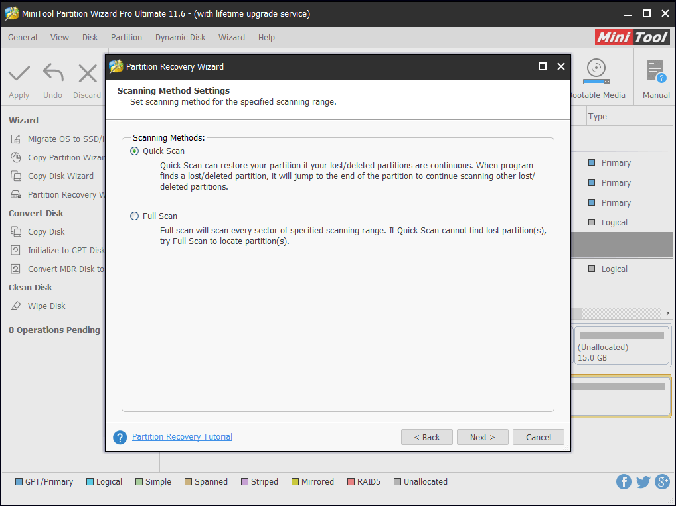The height and width of the screenshot is (506, 676).
Task: Open the View menu
Action: click(x=60, y=37)
